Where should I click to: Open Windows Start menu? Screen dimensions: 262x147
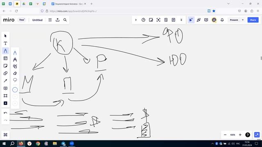4,143
